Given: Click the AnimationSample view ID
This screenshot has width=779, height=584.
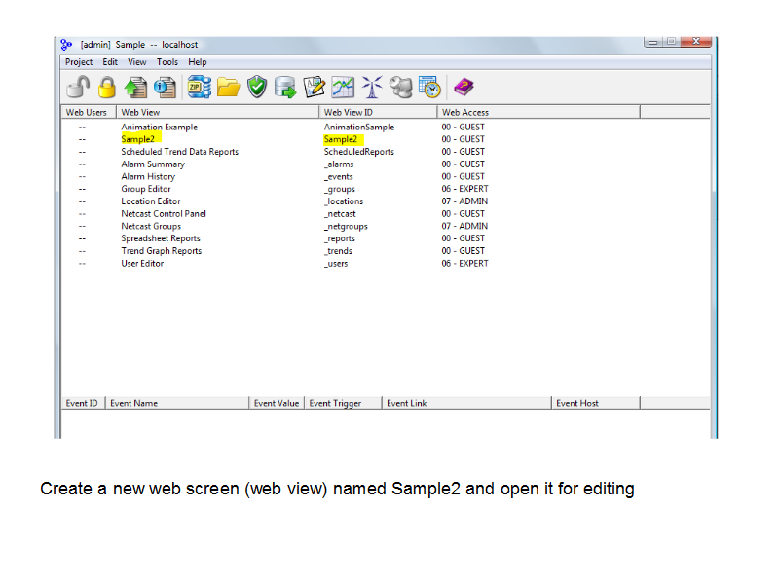Looking at the screenshot, I should pos(358,128).
